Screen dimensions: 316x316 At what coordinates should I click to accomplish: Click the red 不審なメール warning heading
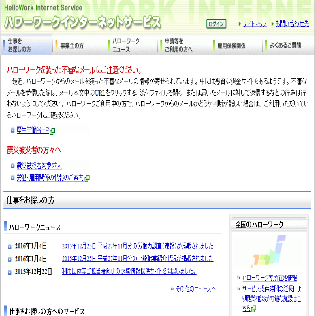[x=74, y=70]
